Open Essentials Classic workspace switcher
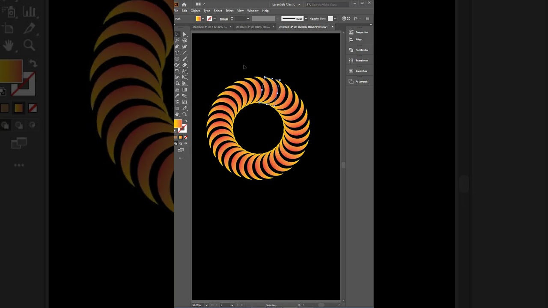 286,4
